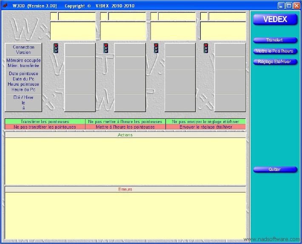The height and width of the screenshot is (244, 302).
Task: Click the Connection label
Action: coord(23,47)
